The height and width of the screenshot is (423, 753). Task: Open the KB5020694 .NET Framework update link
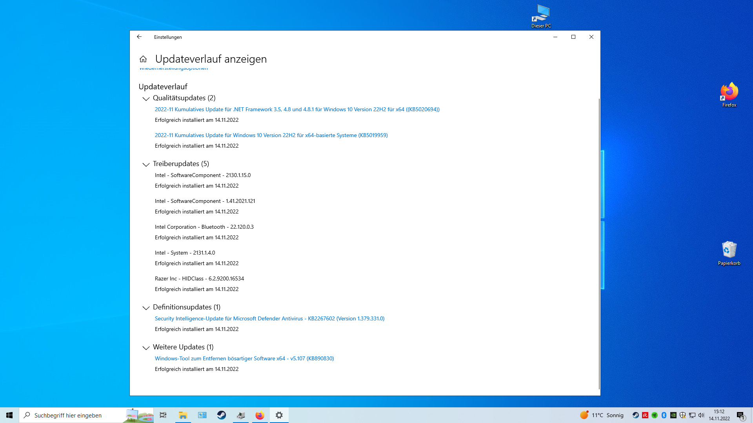(297, 109)
